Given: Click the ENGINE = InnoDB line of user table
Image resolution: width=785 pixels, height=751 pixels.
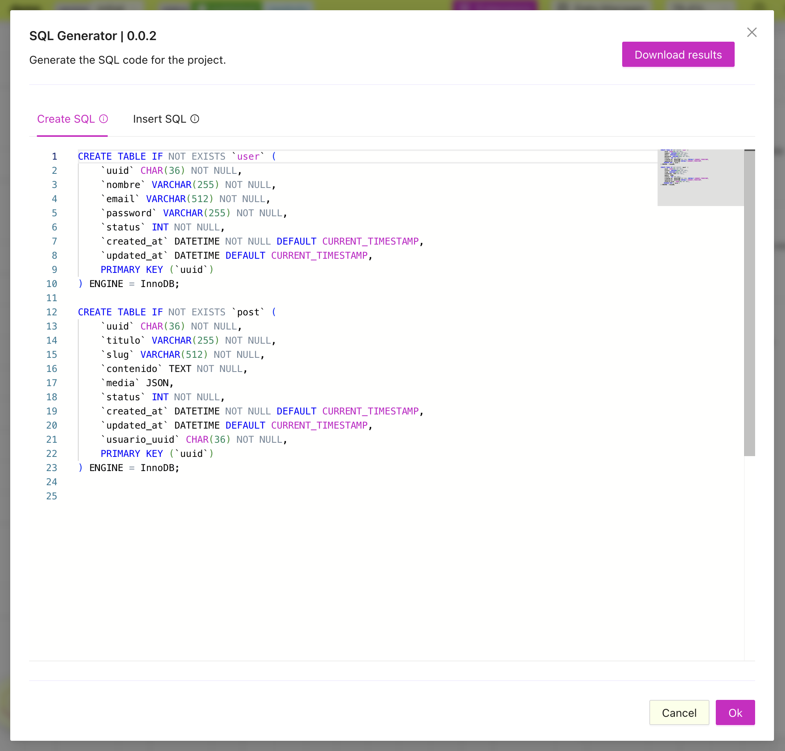Looking at the screenshot, I should (x=128, y=283).
